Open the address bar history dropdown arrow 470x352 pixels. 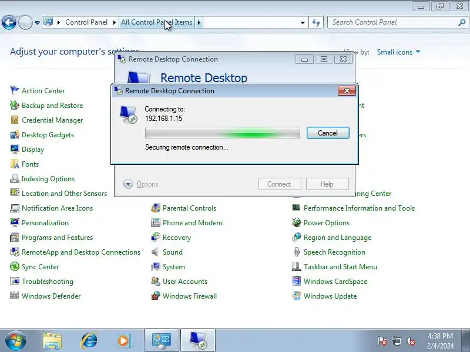click(303, 22)
